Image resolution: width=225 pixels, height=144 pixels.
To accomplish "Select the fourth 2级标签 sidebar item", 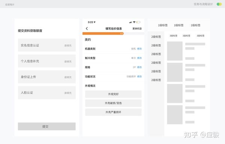I will pos(156,63).
